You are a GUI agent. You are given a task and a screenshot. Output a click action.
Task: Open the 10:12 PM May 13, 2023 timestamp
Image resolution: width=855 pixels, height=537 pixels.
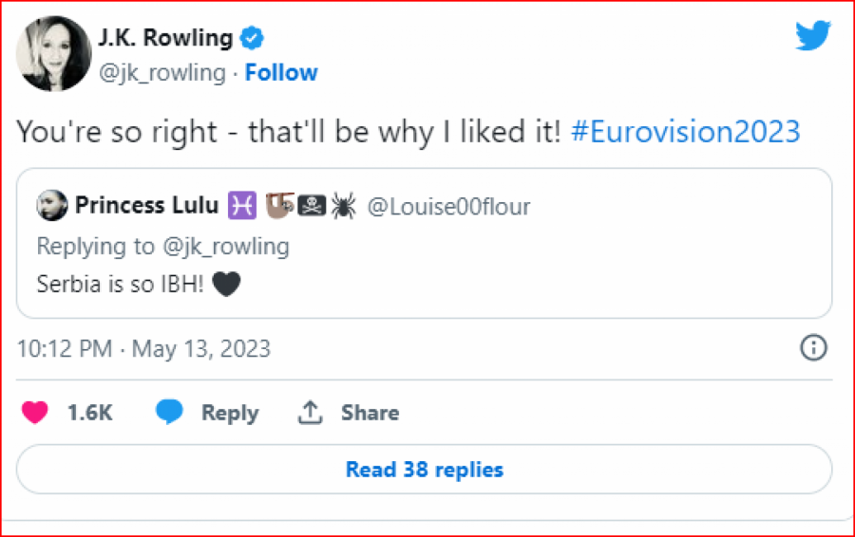tap(143, 348)
